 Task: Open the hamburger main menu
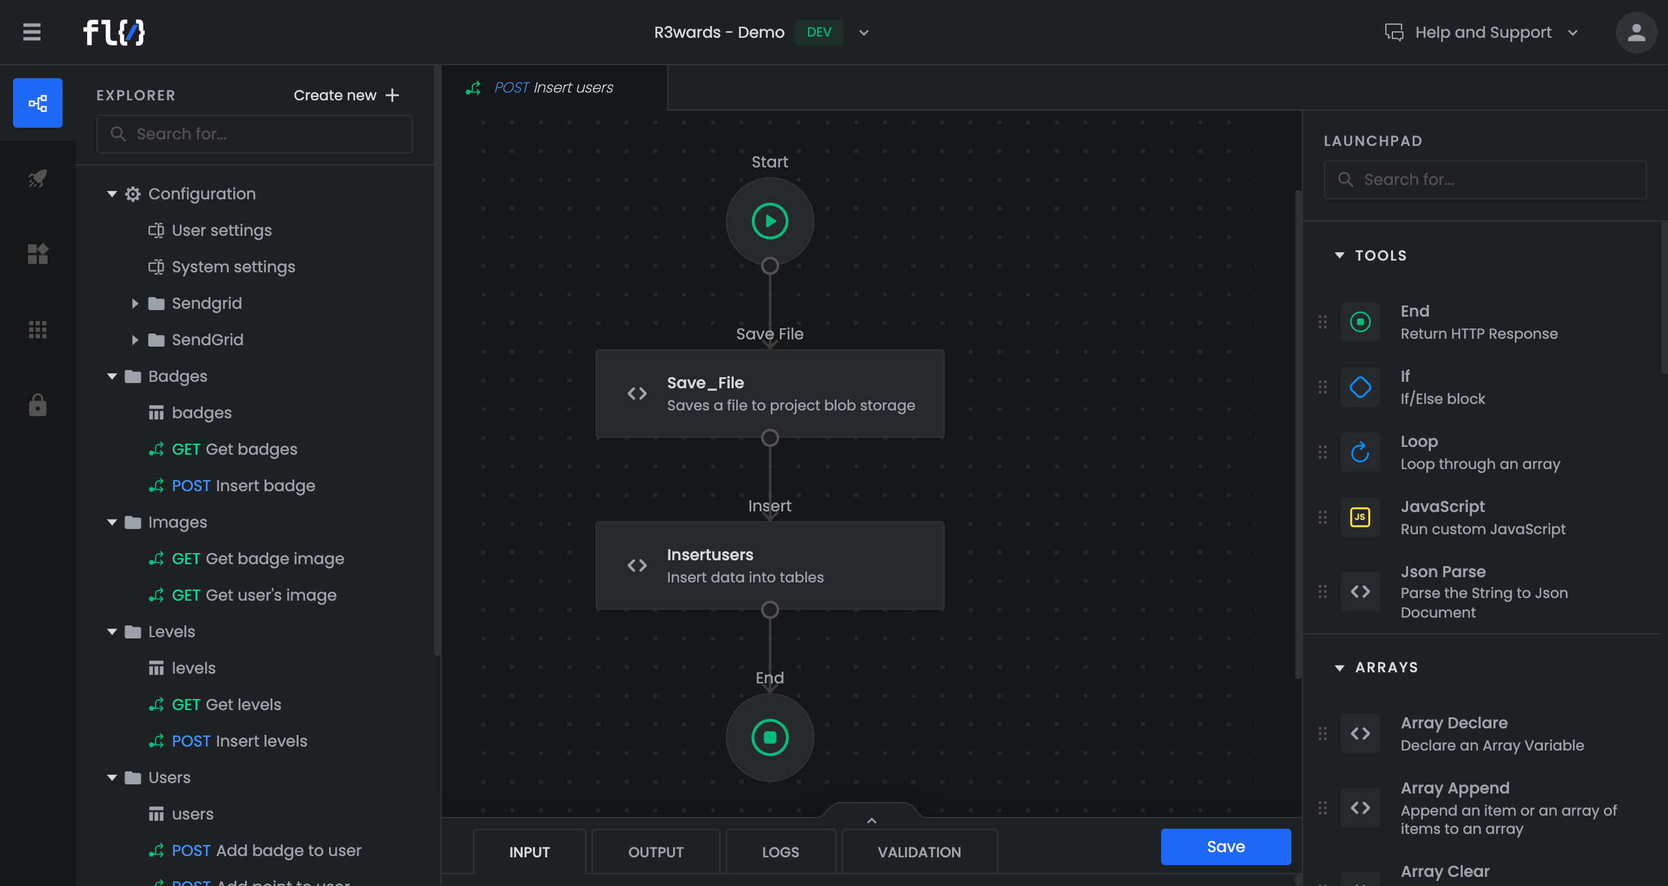32,32
